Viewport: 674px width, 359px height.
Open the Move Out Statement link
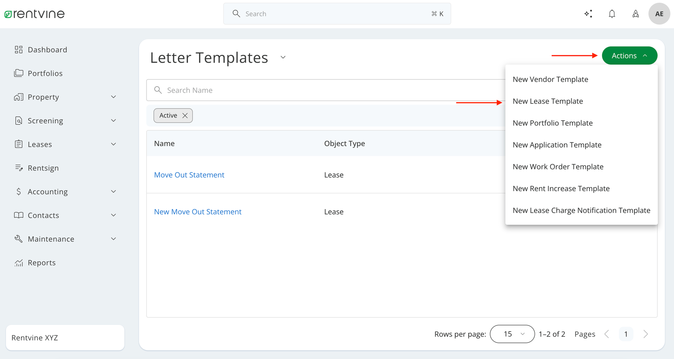tap(189, 175)
